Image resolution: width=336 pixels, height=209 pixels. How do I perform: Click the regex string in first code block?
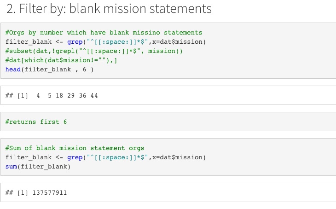(117, 42)
